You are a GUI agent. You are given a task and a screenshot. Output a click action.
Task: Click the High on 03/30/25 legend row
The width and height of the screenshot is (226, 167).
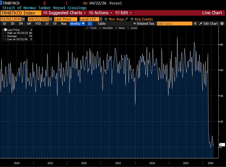pyautogui.click(x=19, y=33)
